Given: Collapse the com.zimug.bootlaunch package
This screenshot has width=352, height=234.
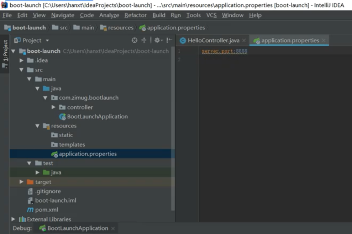Looking at the screenshot, I should click(x=45, y=98).
